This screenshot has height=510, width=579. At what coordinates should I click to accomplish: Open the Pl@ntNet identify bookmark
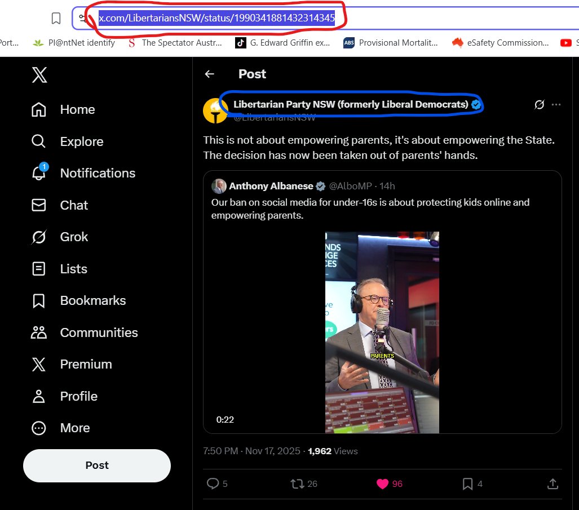[74, 43]
